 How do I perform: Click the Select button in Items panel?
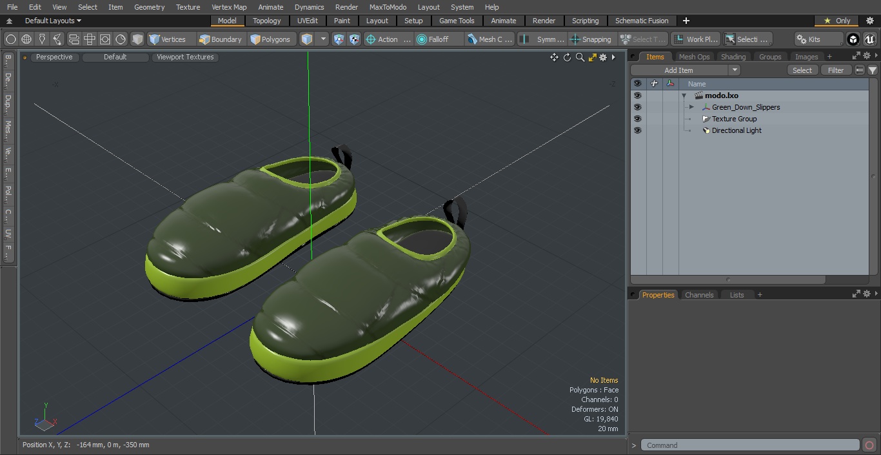point(802,70)
